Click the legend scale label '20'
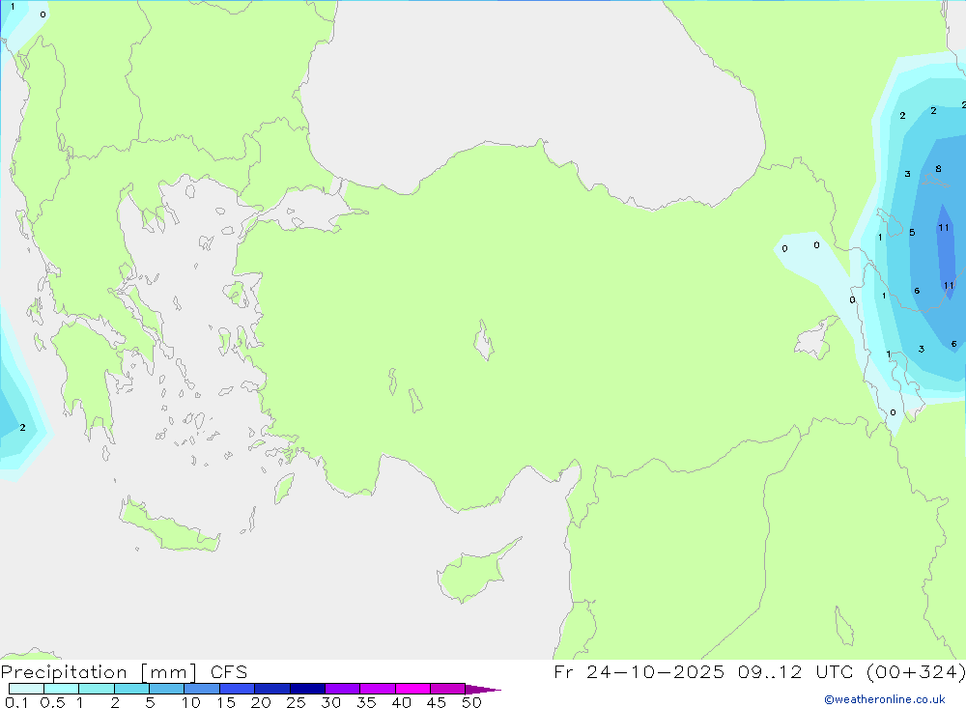 click(x=261, y=702)
